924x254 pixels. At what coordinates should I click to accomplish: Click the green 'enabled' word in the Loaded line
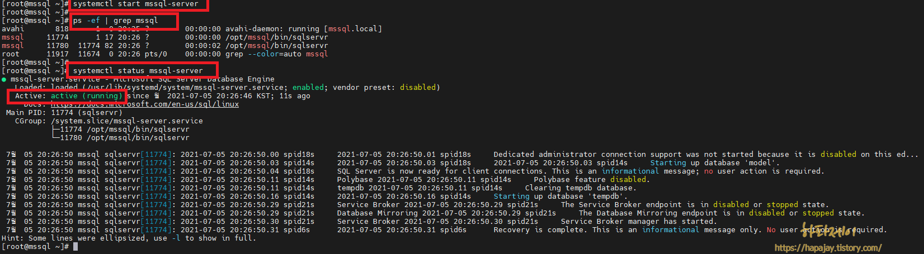(x=308, y=88)
